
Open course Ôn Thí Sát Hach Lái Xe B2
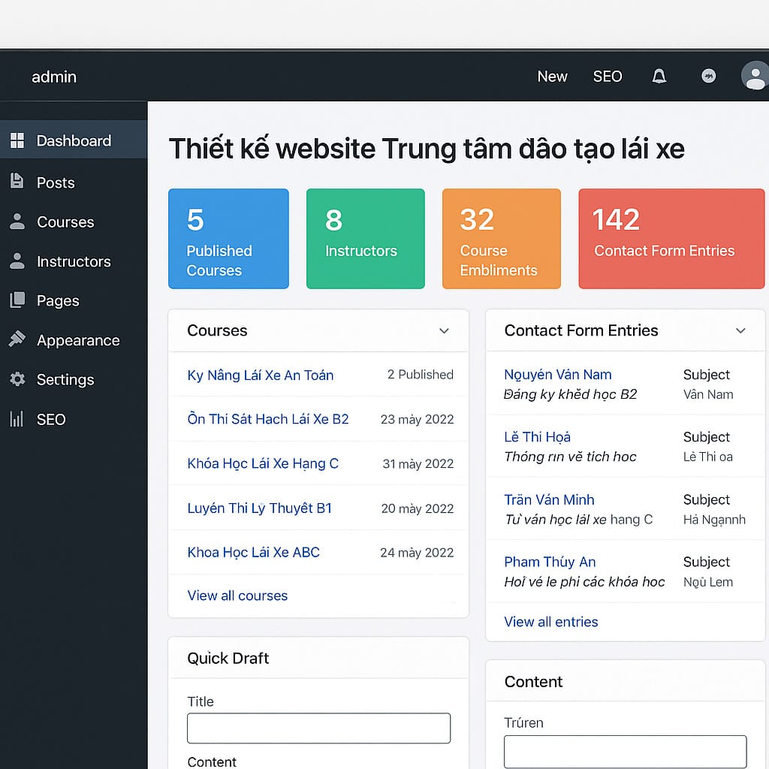pos(268,419)
